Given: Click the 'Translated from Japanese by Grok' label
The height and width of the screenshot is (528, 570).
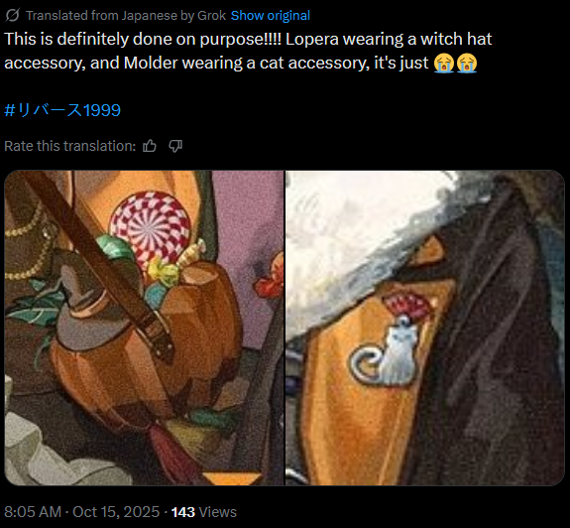Looking at the screenshot, I should tap(126, 15).
